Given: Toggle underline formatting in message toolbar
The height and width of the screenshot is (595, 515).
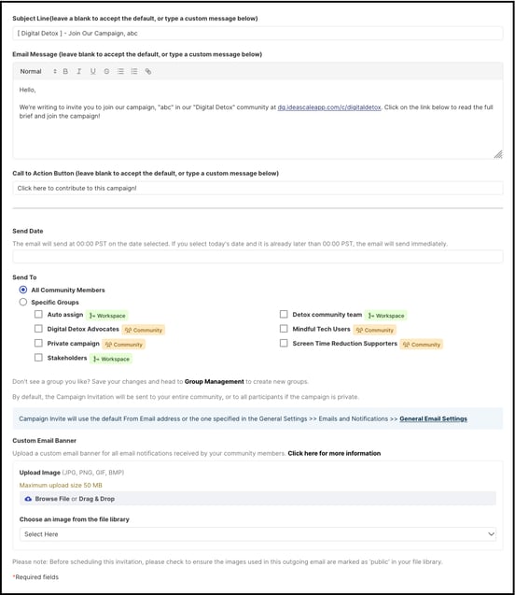Looking at the screenshot, I should [93, 71].
